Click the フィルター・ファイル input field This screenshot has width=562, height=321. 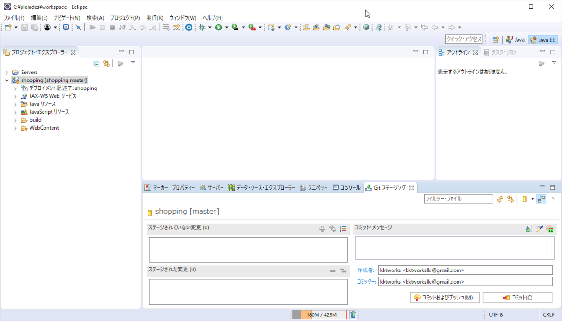coord(458,199)
